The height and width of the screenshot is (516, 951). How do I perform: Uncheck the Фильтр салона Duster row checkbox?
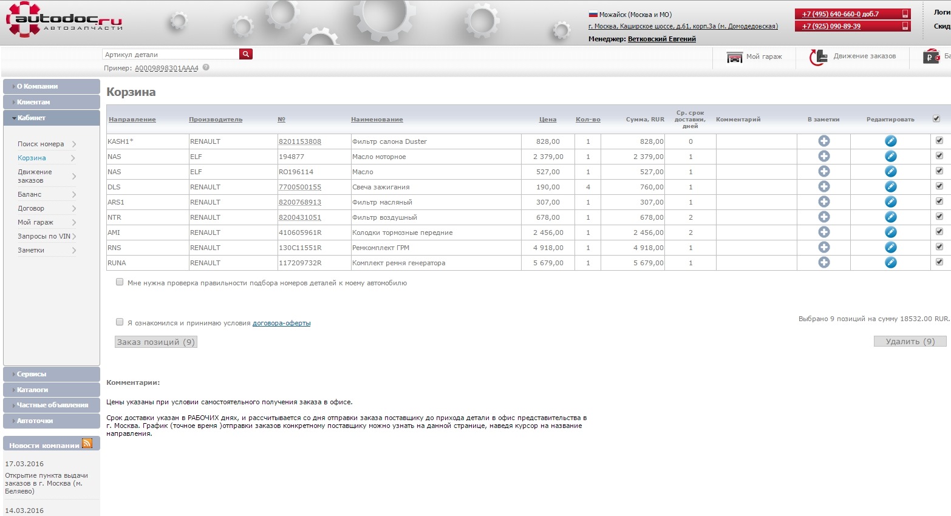(x=939, y=140)
